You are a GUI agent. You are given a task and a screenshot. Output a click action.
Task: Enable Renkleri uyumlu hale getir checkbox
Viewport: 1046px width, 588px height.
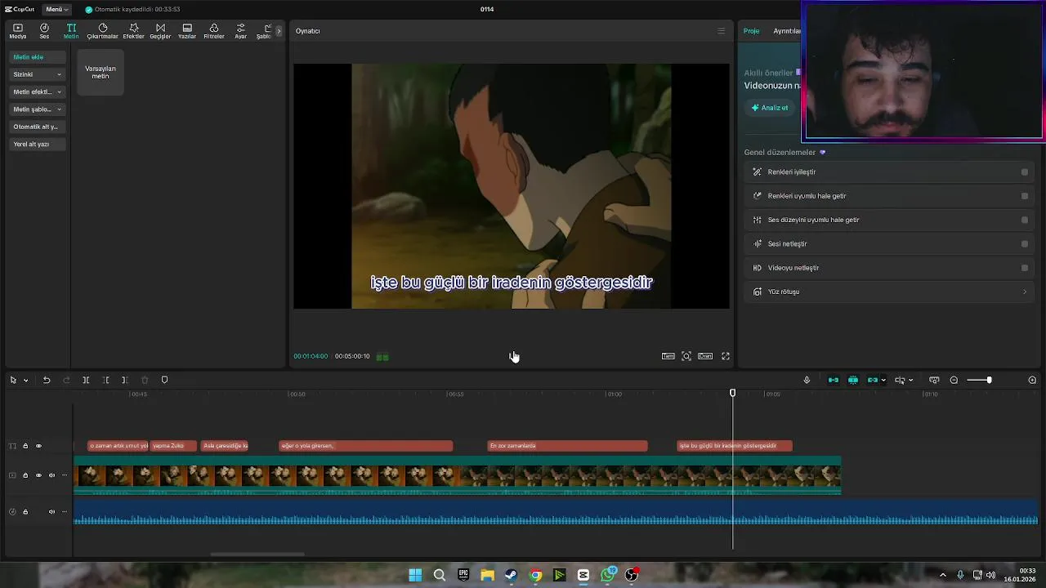tap(1025, 196)
